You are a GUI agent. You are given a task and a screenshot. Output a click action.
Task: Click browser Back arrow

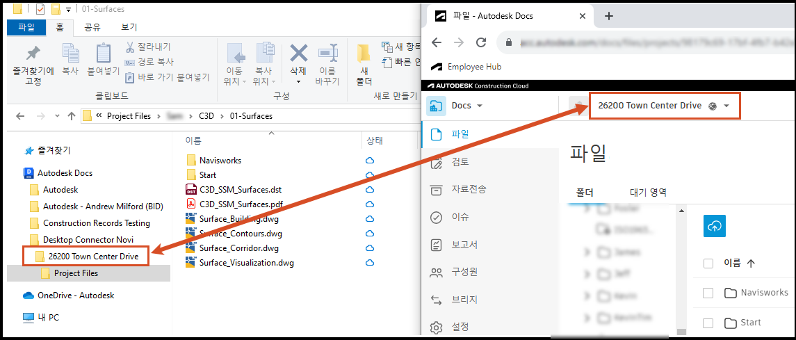436,42
